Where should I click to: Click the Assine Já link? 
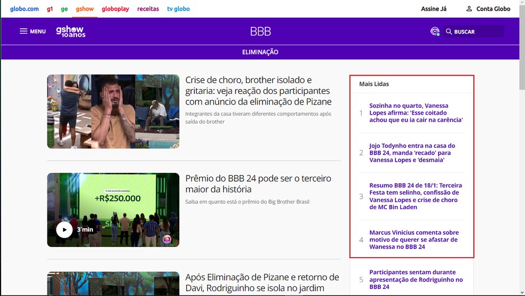click(434, 9)
